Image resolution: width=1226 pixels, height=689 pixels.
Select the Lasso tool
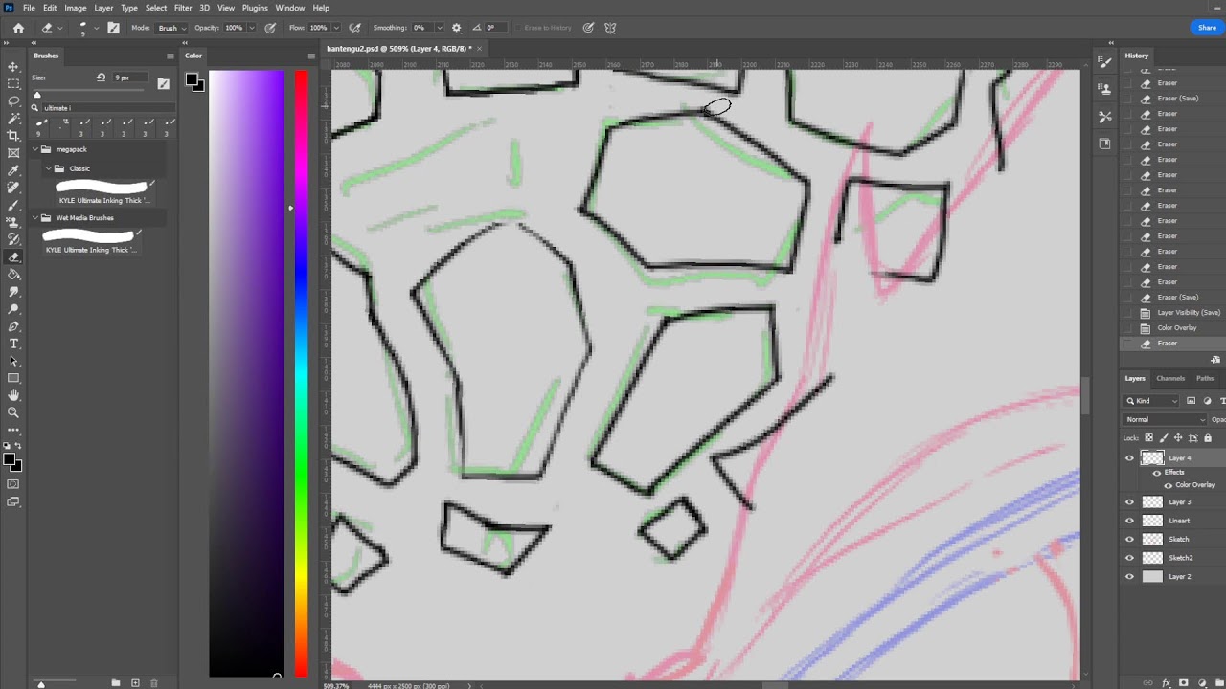pyautogui.click(x=13, y=101)
